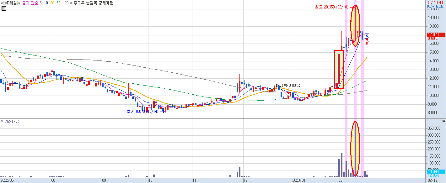Screen dimensions: 446x183
Task: Click the 12 month axis label
Action: (246, 180)
